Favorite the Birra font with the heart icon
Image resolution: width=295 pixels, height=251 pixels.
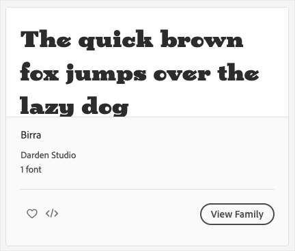32,213
